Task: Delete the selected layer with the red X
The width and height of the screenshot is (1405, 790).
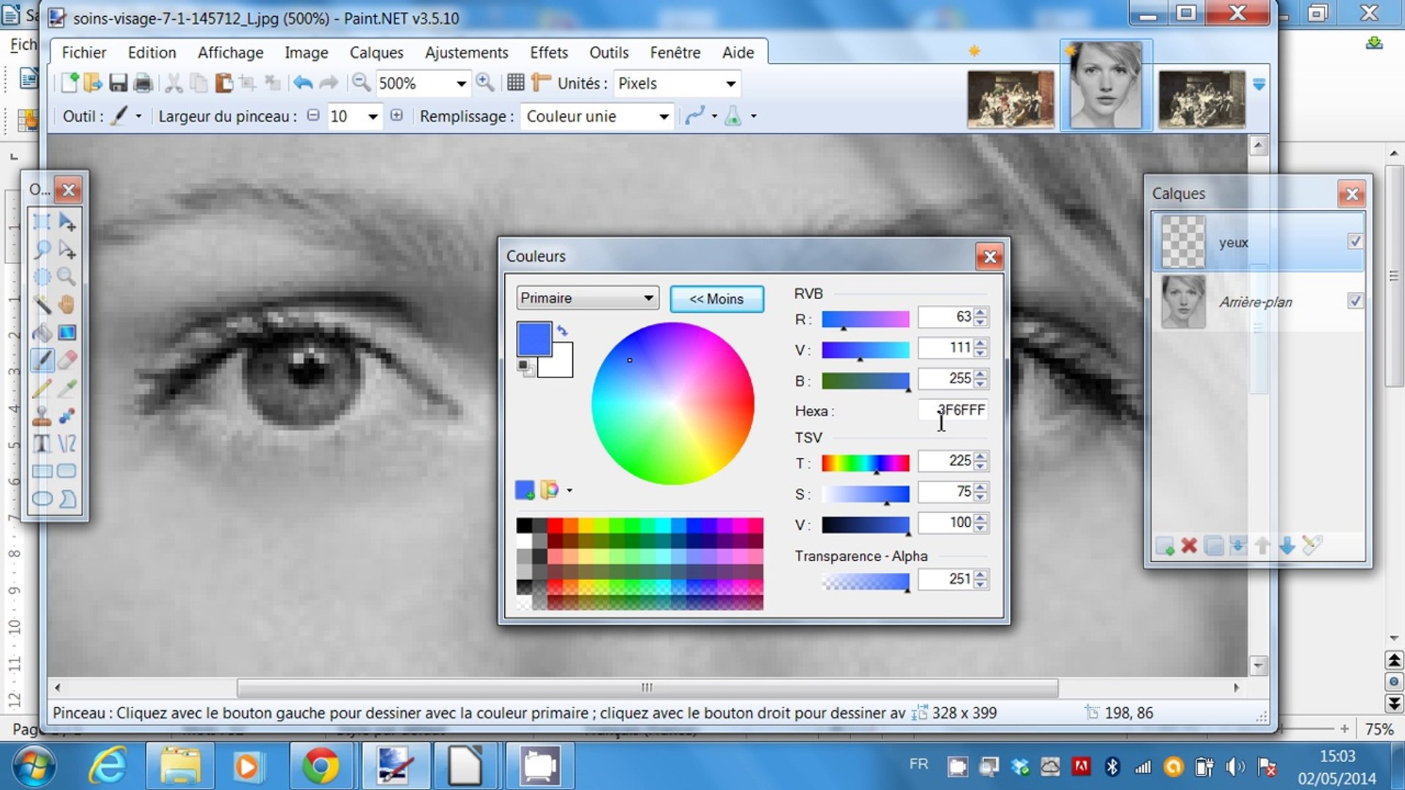Action: 1189,546
